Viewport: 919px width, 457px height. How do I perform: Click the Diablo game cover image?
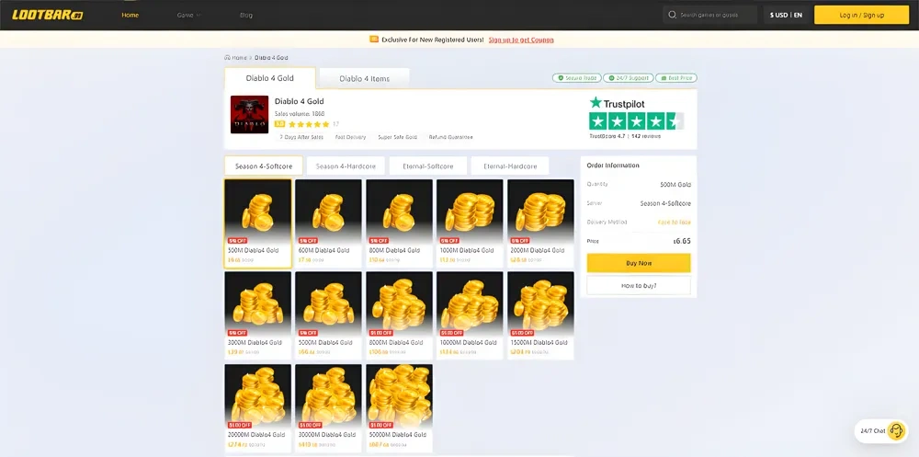(249, 114)
